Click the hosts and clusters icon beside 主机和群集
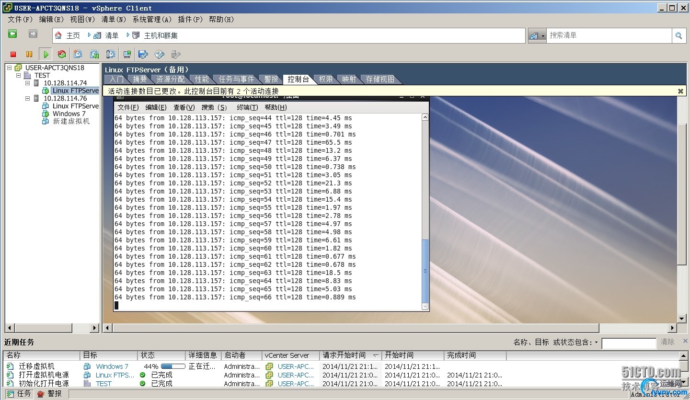690x400 pixels. tap(136, 35)
